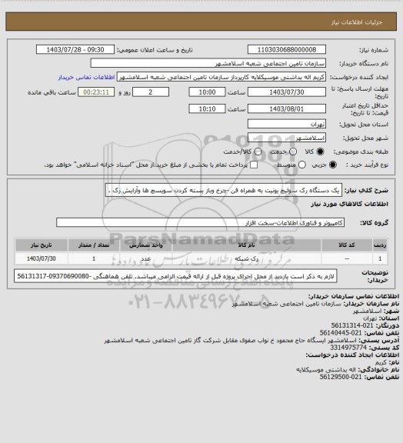Click the announcement date field 1403/07/28 - 09:30
Image resolution: width=403 pixels, height=443 pixels.
(x=75, y=49)
